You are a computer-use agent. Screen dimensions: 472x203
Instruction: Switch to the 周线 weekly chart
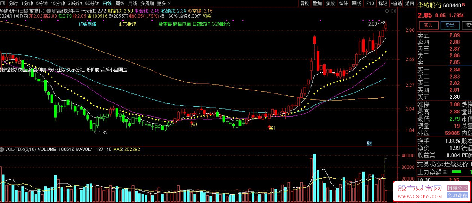click(x=120, y=3)
